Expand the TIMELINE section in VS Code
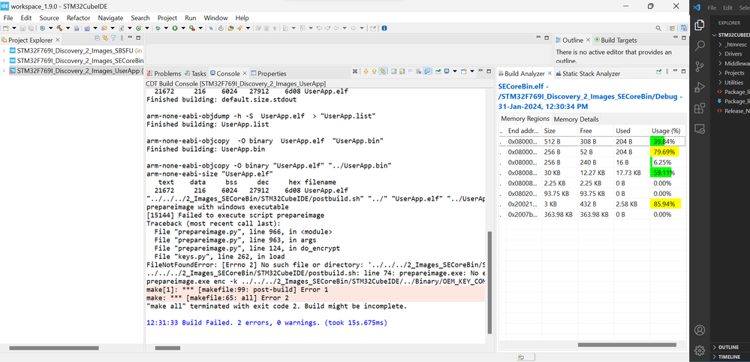750x362 pixels. (729, 357)
